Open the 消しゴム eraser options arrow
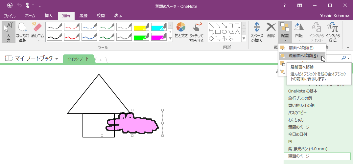 [37, 40]
